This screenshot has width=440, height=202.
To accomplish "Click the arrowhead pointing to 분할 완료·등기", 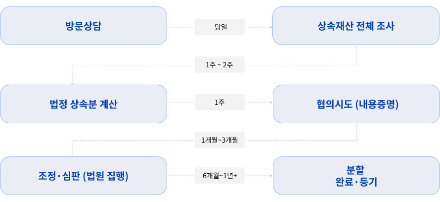I will (271, 176).
